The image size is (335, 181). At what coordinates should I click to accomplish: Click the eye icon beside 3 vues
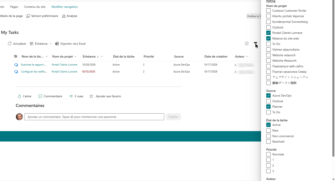pos(71,96)
